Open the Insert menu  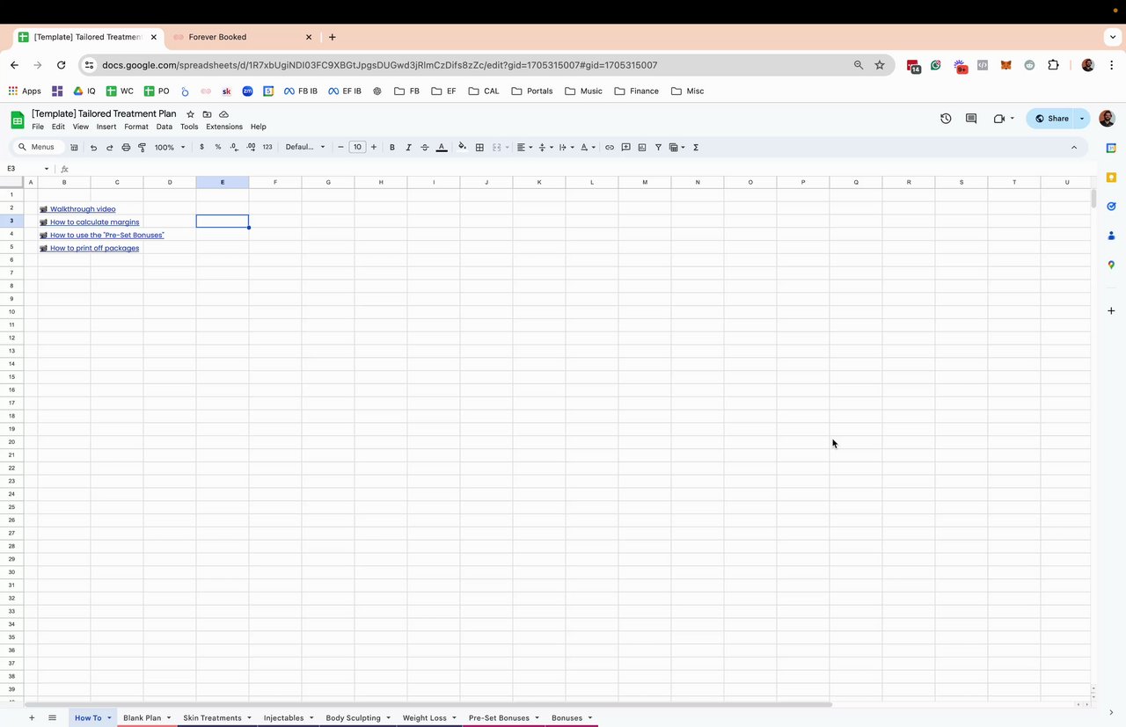pyautogui.click(x=106, y=127)
